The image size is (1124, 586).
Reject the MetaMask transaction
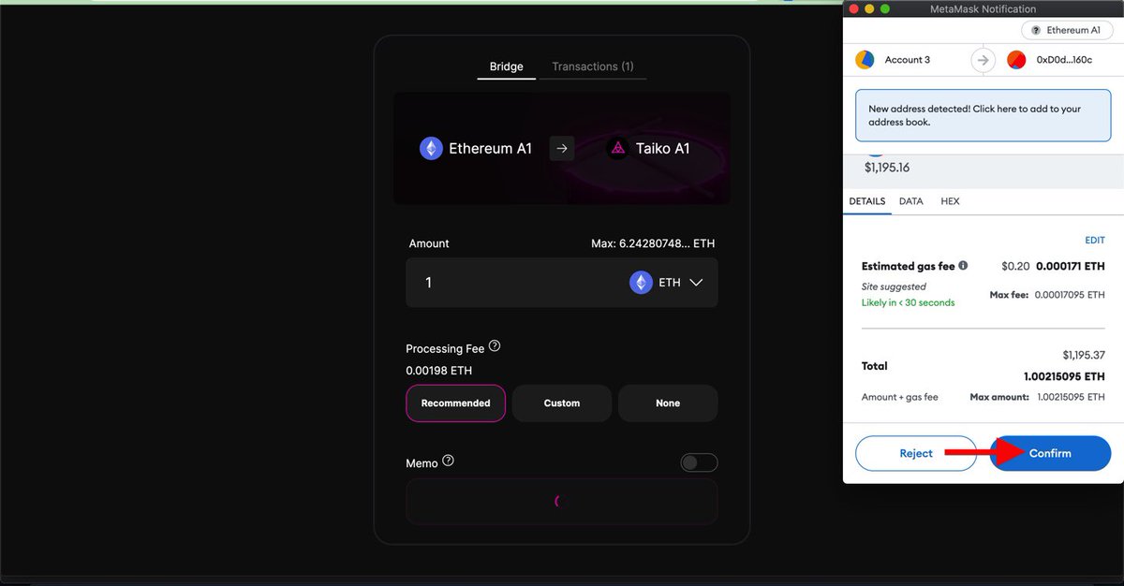pyautogui.click(x=916, y=453)
